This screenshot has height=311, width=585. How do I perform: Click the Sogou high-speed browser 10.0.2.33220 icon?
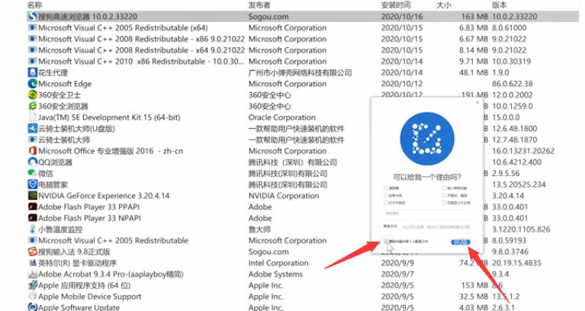[x=33, y=17]
